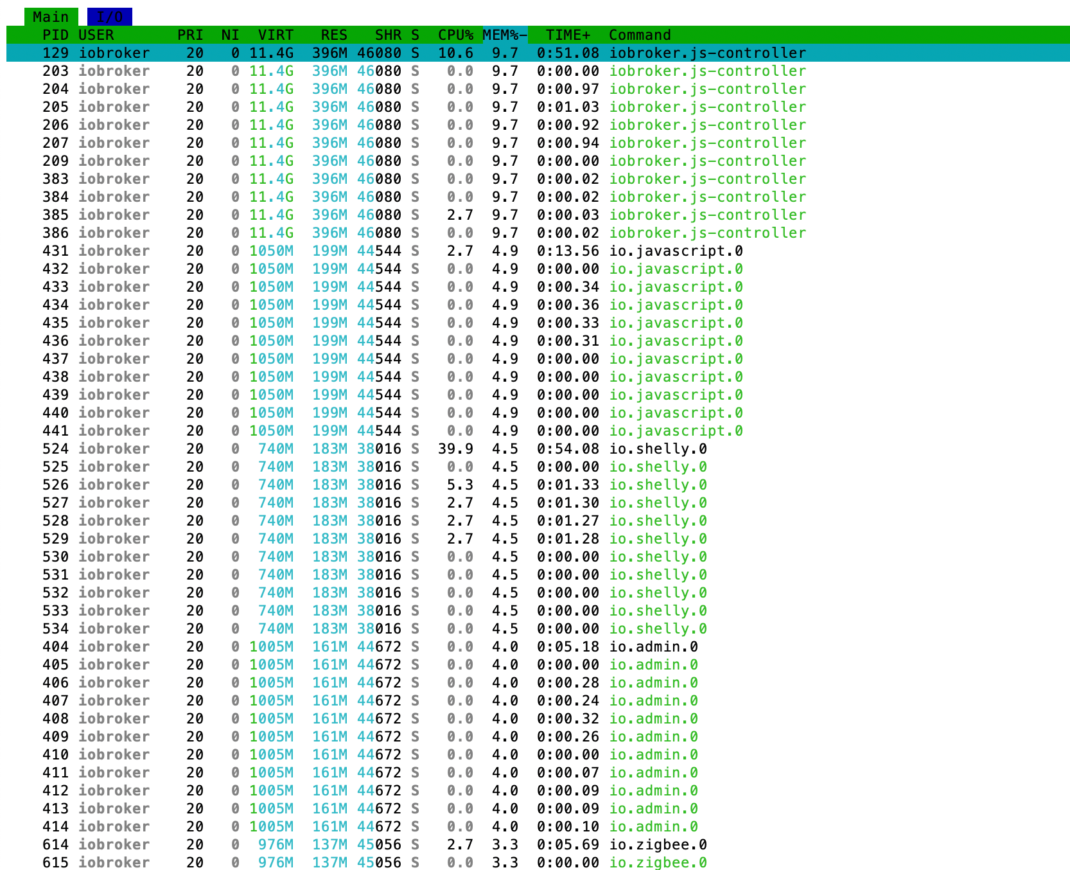
Task: Select process row PID 205
Action: point(538,107)
